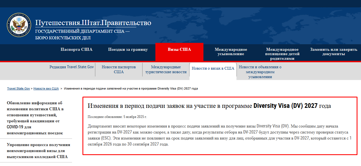Screen dimensions: 361x166
Task: Open Заменить или заверить документы menu
Action: click(x=333, y=52)
